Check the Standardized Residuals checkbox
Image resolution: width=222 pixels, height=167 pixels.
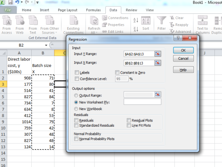click(x=76, y=125)
